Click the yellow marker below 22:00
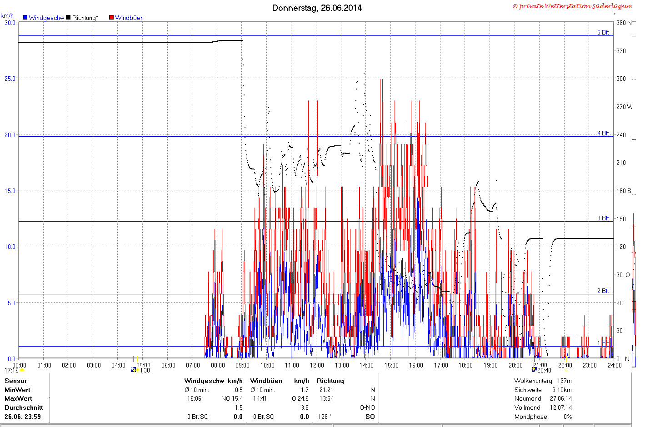The image size is (650, 427). tap(566, 369)
